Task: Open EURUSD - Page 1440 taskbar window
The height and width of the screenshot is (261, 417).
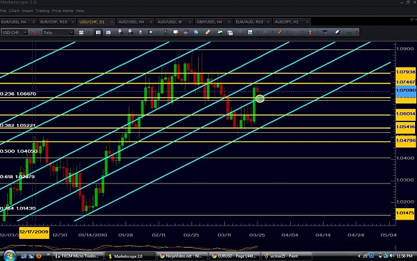Action: (x=234, y=256)
